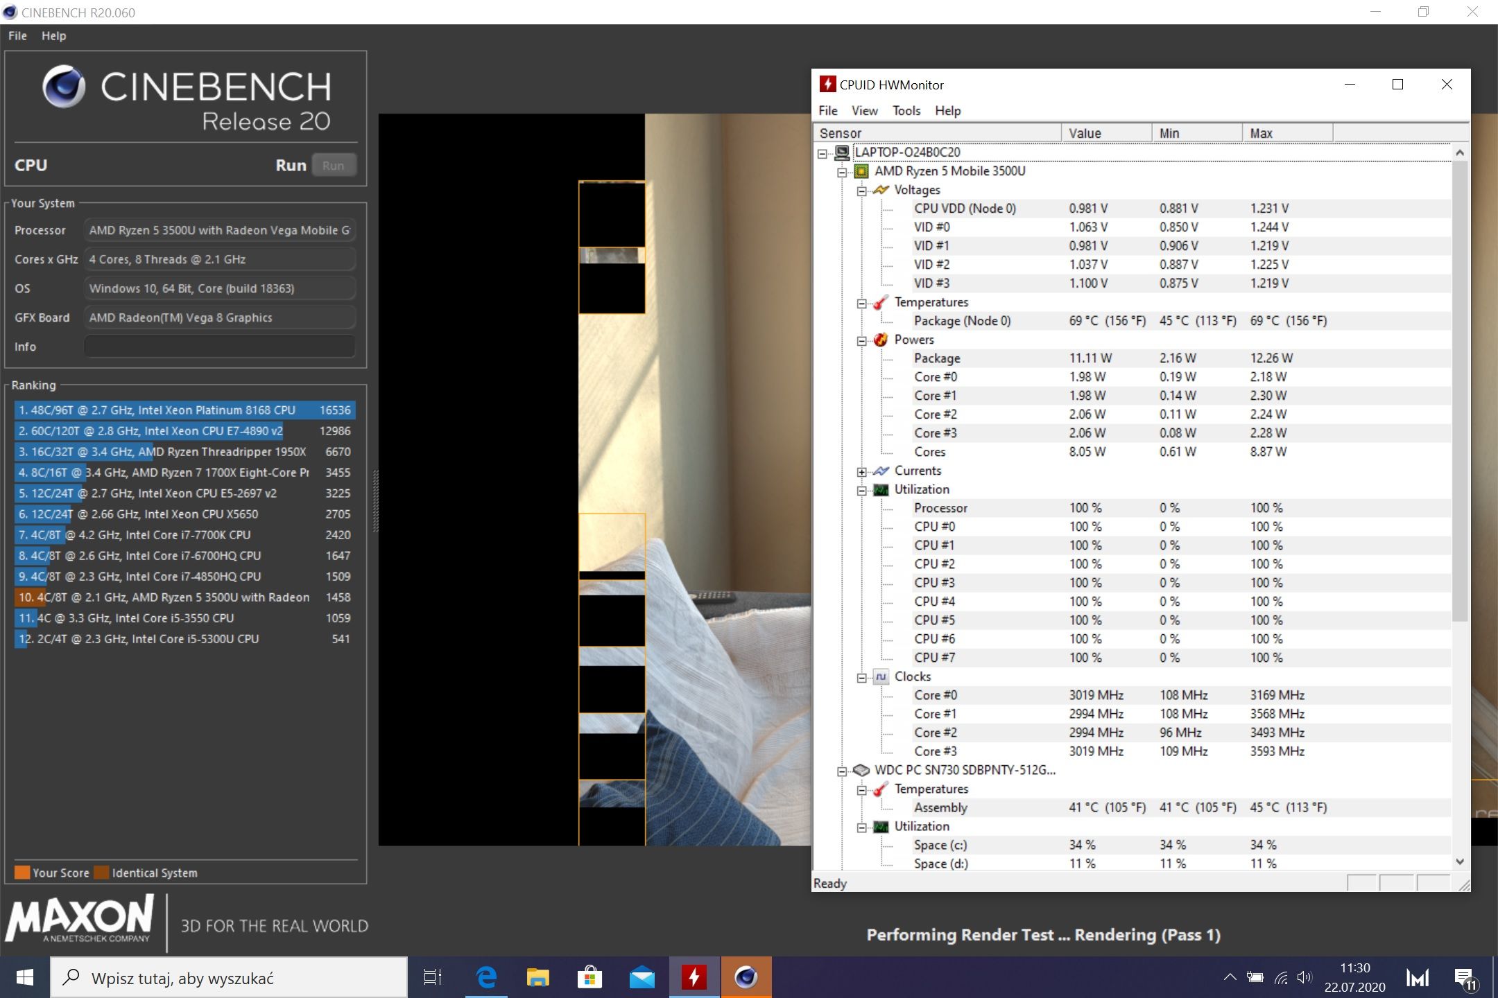1498x998 pixels.
Task: Click the HWMonitor vertical scrollbar thumb
Action: point(1460,392)
